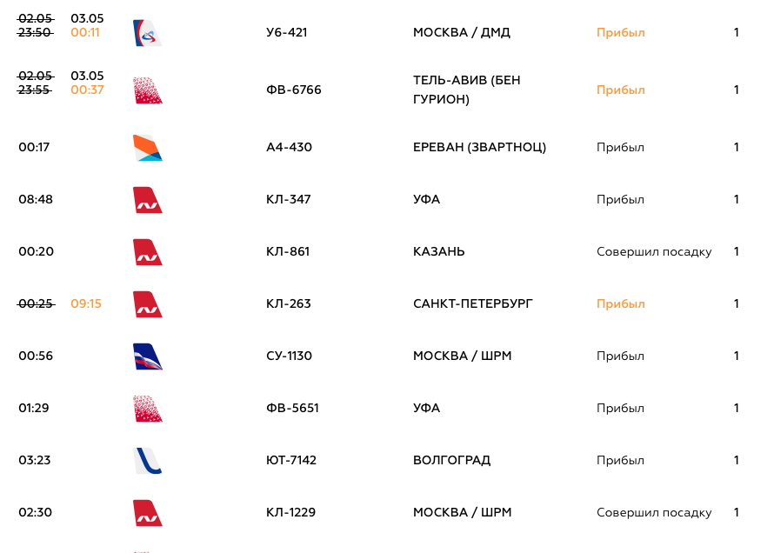Image resolution: width=774 pixels, height=553 pixels.
Task: Open flight number У6-421
Action: point(286,32)
